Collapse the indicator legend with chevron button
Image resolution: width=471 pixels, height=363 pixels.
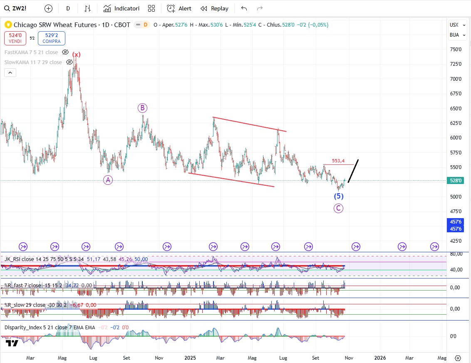pyautogui.click(x=10, y=73)
